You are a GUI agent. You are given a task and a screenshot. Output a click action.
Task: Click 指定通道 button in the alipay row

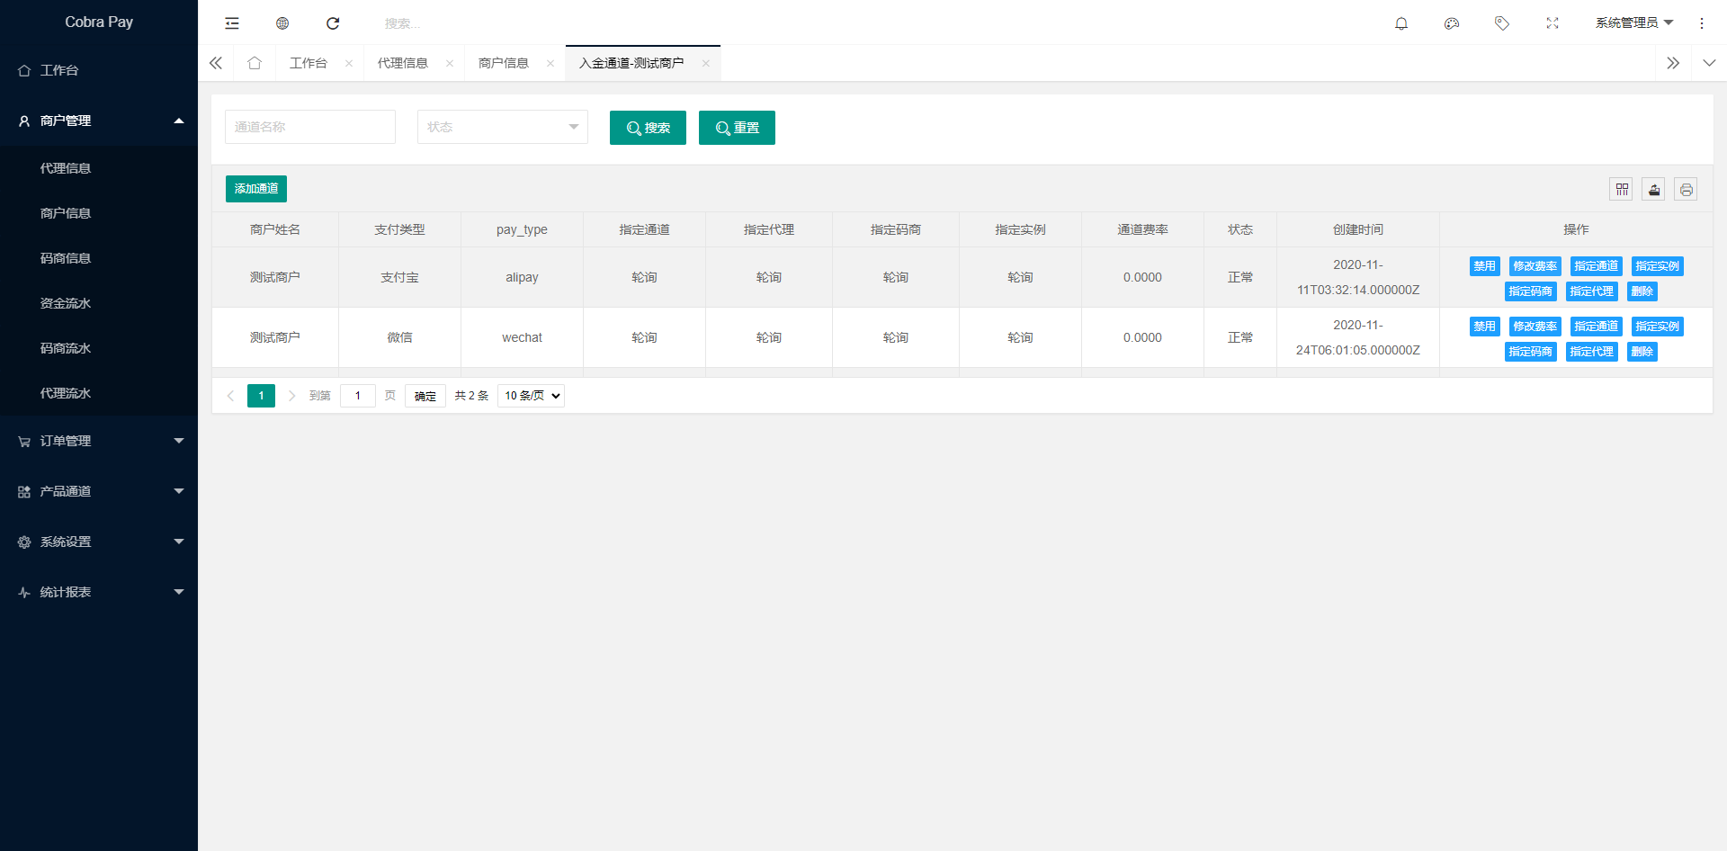(x=1597, y=266)
